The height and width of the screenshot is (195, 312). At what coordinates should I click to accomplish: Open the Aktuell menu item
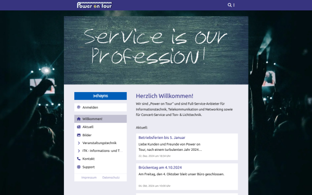click(100, 127)
